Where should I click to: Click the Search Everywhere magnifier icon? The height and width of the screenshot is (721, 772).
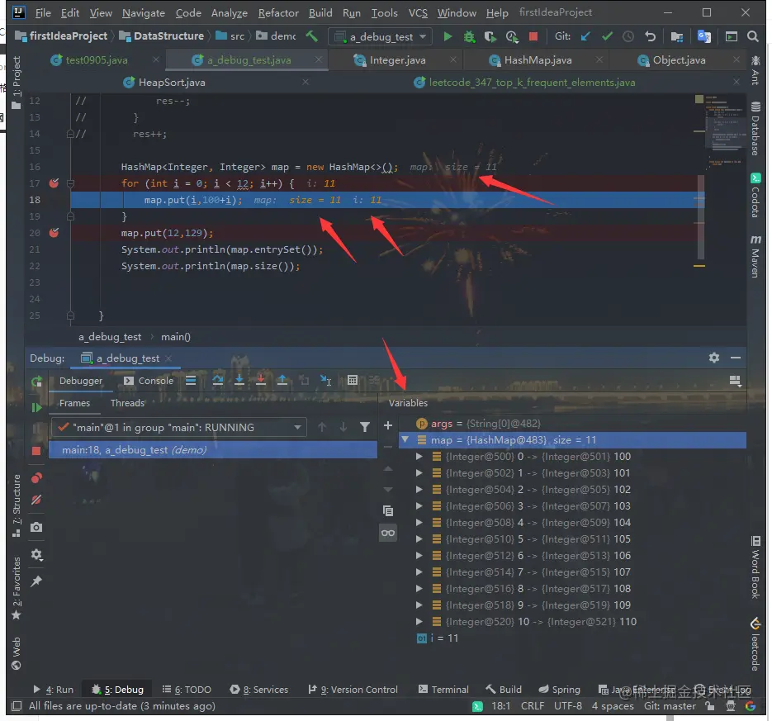(x=752, y=36)
